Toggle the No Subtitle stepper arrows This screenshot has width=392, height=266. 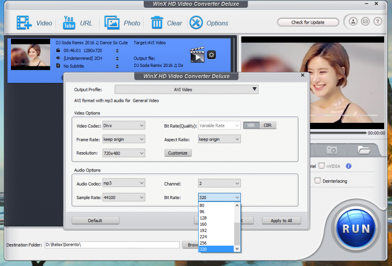coord(117,66)
